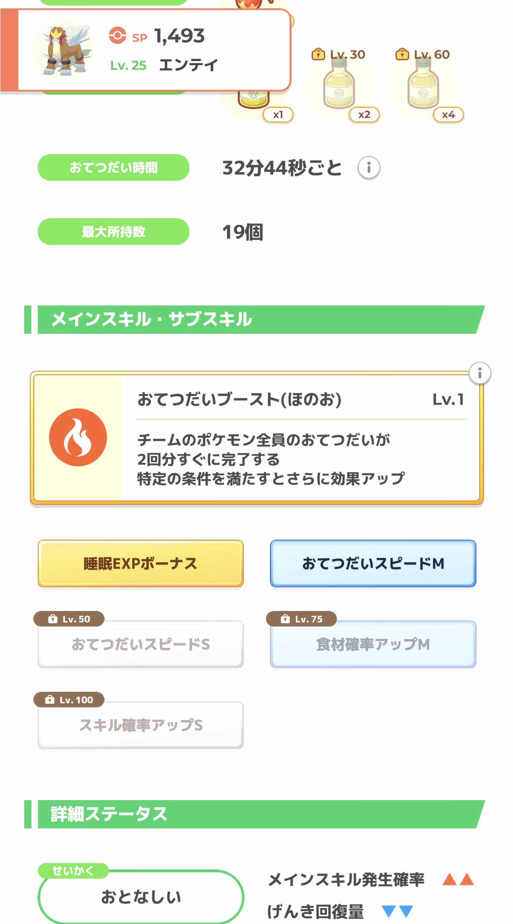The image size is (513, 924).
Task: Tap locked おてつだいスピードS sub skill
Action: (140, 644)
